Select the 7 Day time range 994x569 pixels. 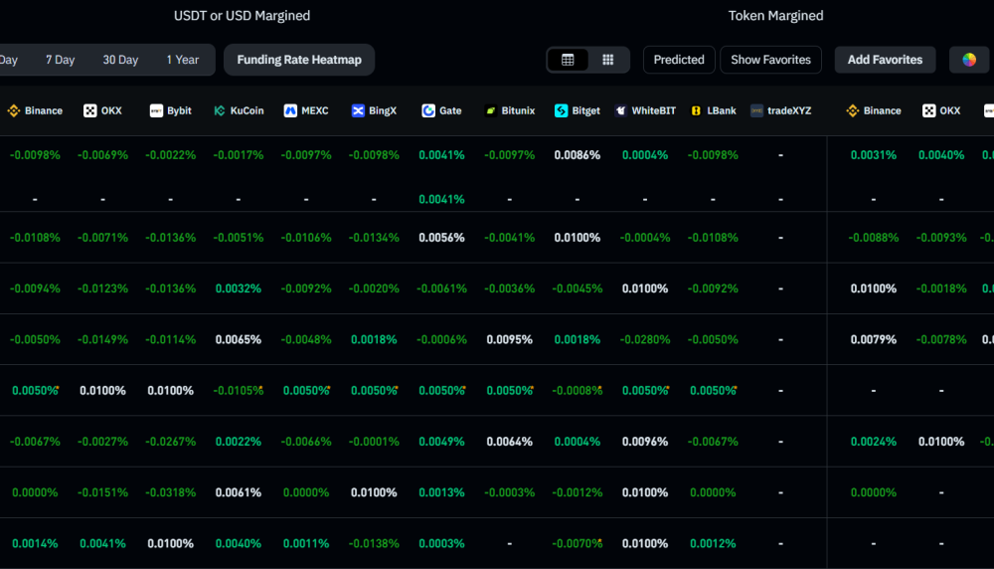60,60
